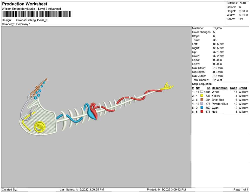This screenshot has height=192, width=250.
Task: Click design name 'SwooshFishingHook6_8'
Action: pyautogui.click(x=32, y=20)
